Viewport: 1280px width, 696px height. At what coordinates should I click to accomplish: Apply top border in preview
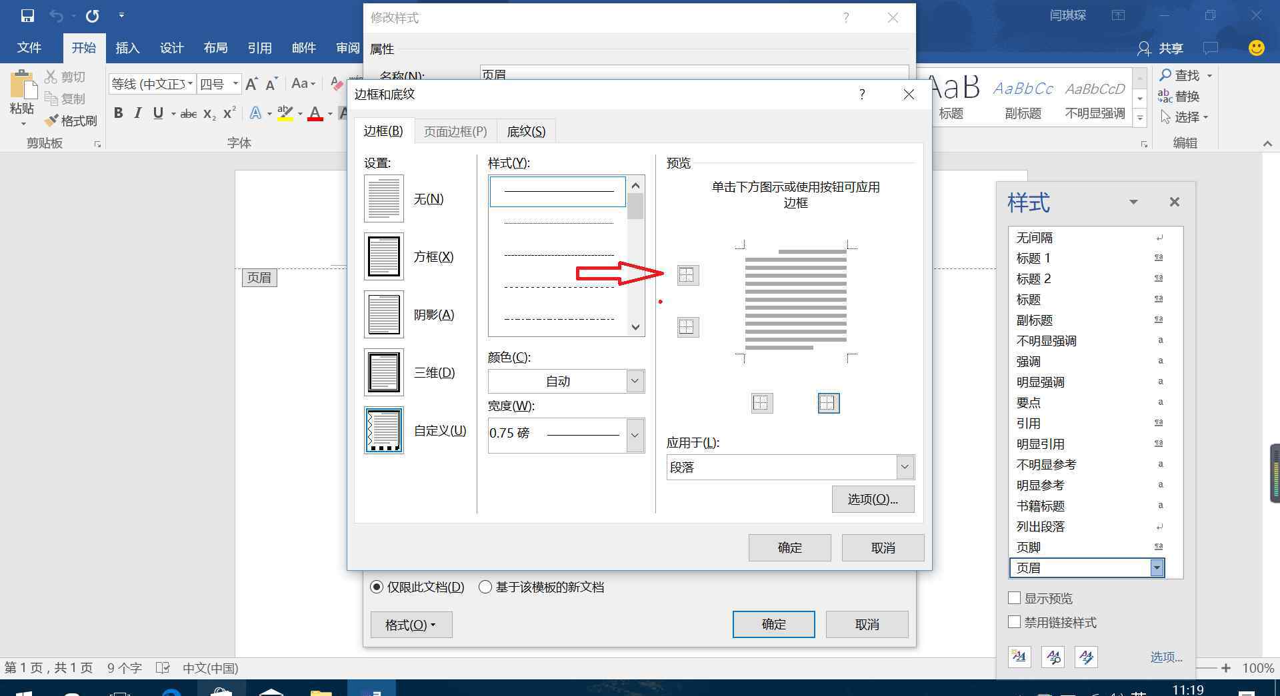pos(688,274)
